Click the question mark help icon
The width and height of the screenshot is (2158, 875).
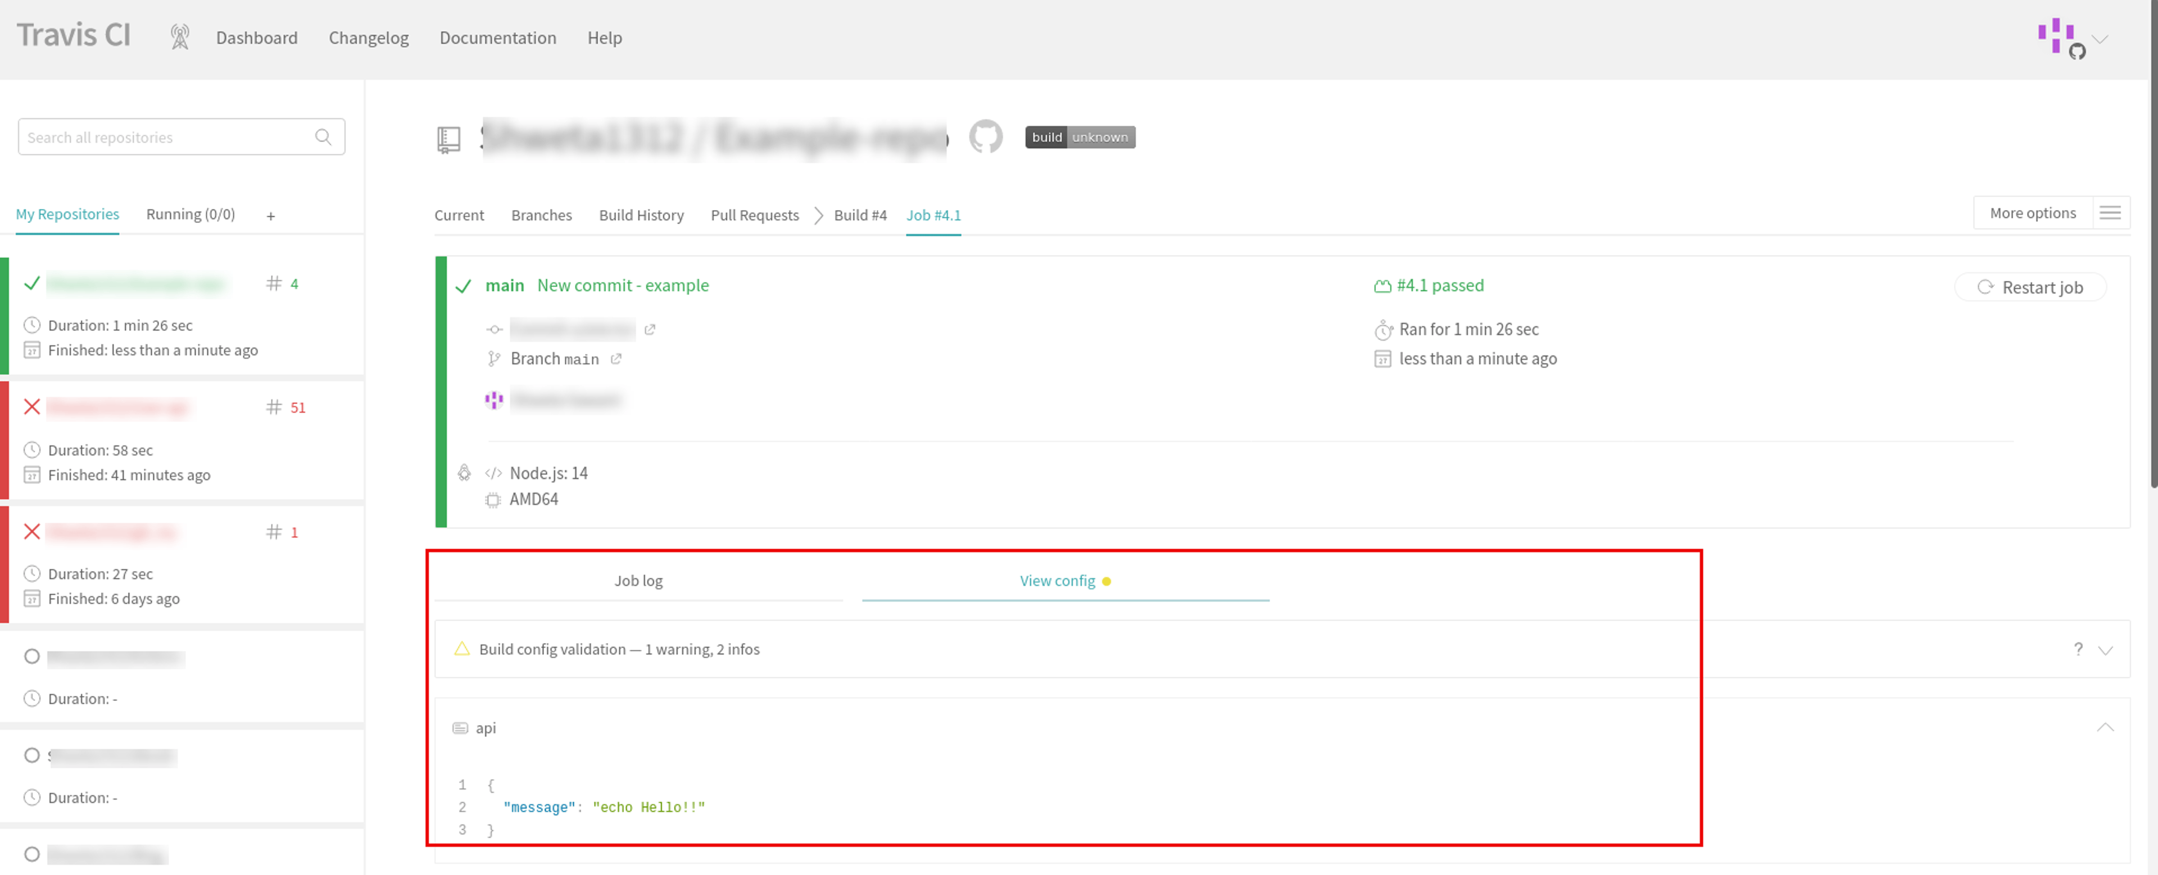(2078, 649)
